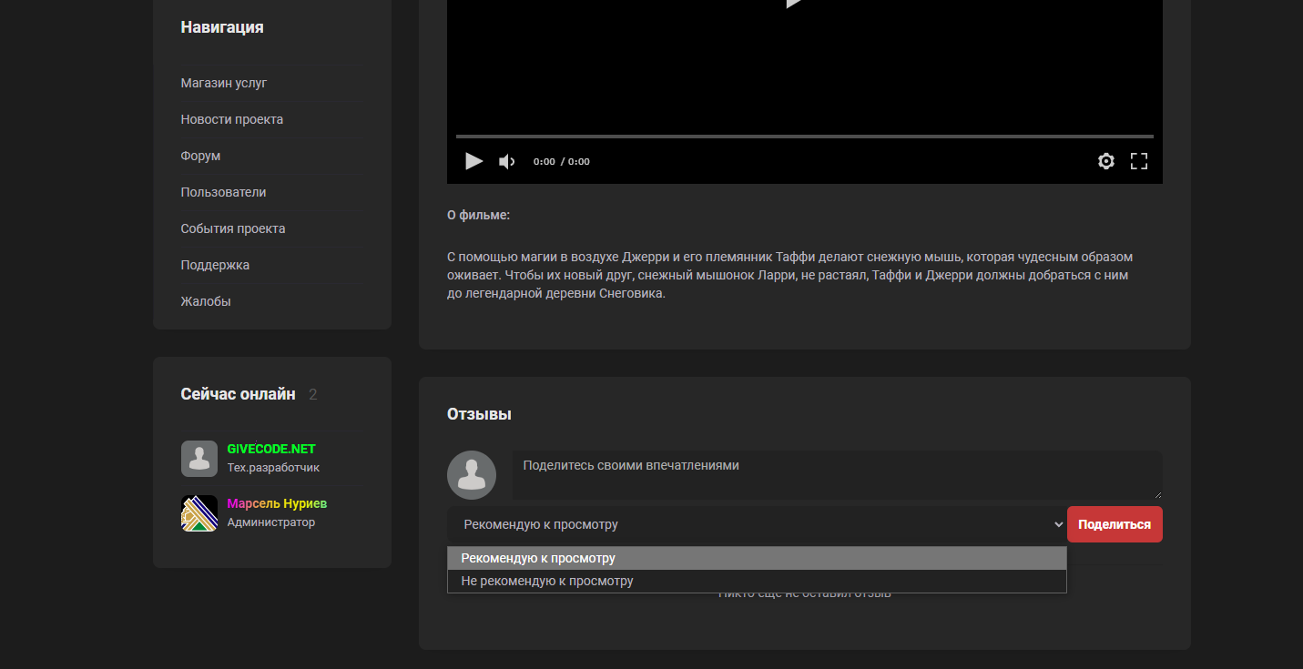
Task: Focus the "Поделитесь своими впечатлениями" text field
Action: (836, 475)
